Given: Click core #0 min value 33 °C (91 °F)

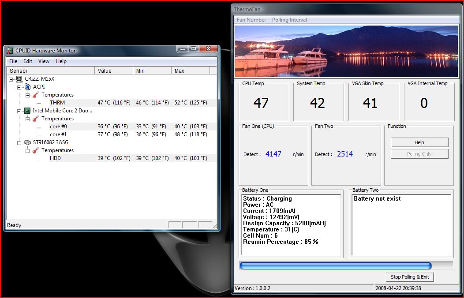Looking at the screenshot, I should coord(151,127).
